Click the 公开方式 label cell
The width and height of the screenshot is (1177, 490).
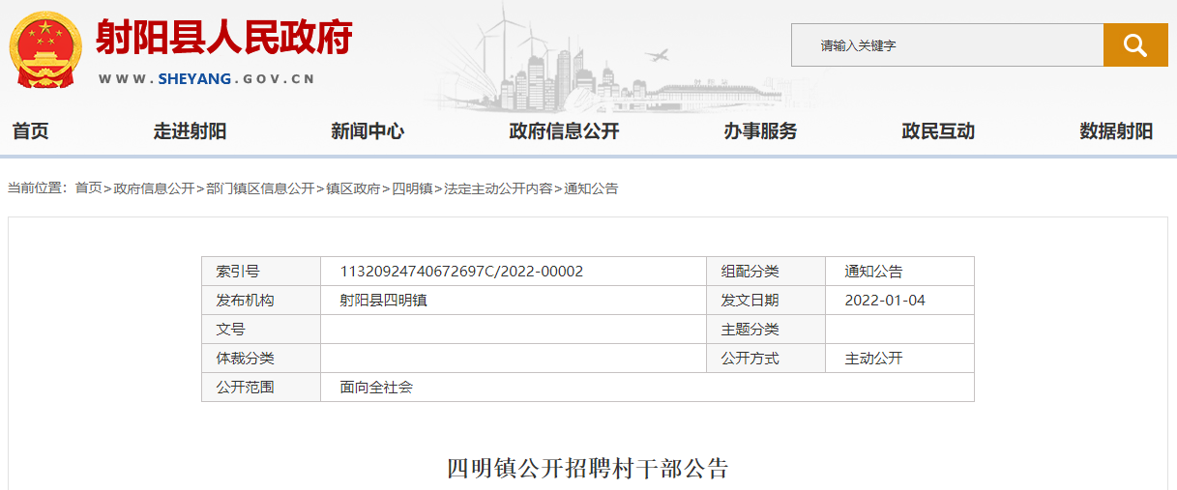(x=766, y=359)
